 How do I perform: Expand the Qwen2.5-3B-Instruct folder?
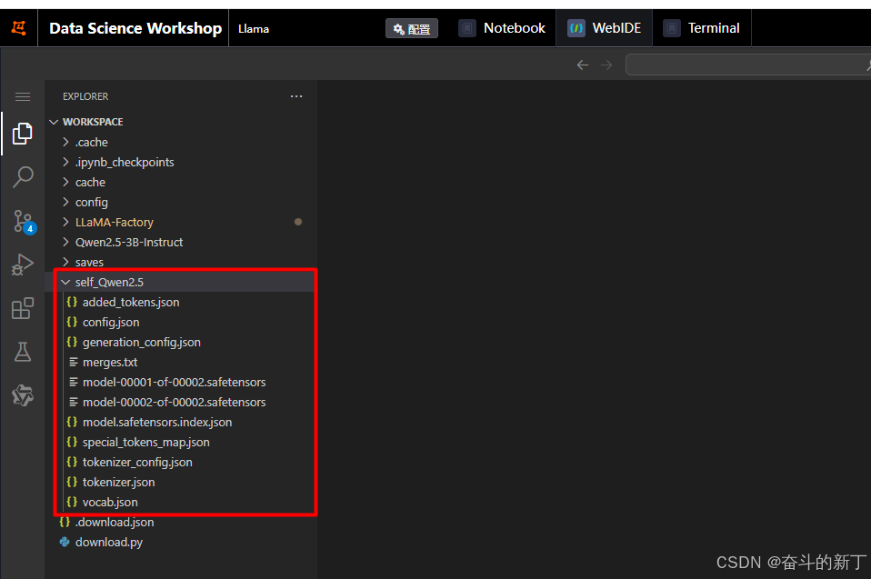181,242
